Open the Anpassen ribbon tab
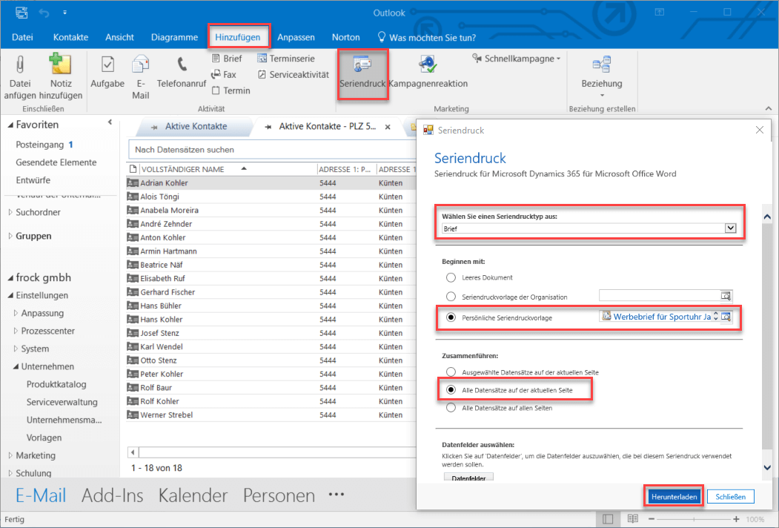The image size is (779, 528). click(x=296, y=37)
